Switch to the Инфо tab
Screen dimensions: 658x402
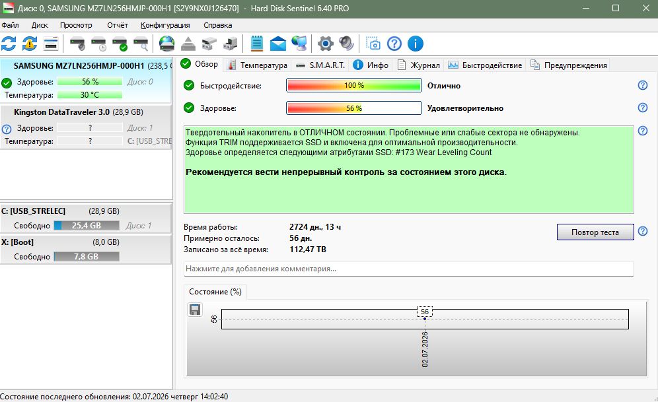[x=371, y=65]
